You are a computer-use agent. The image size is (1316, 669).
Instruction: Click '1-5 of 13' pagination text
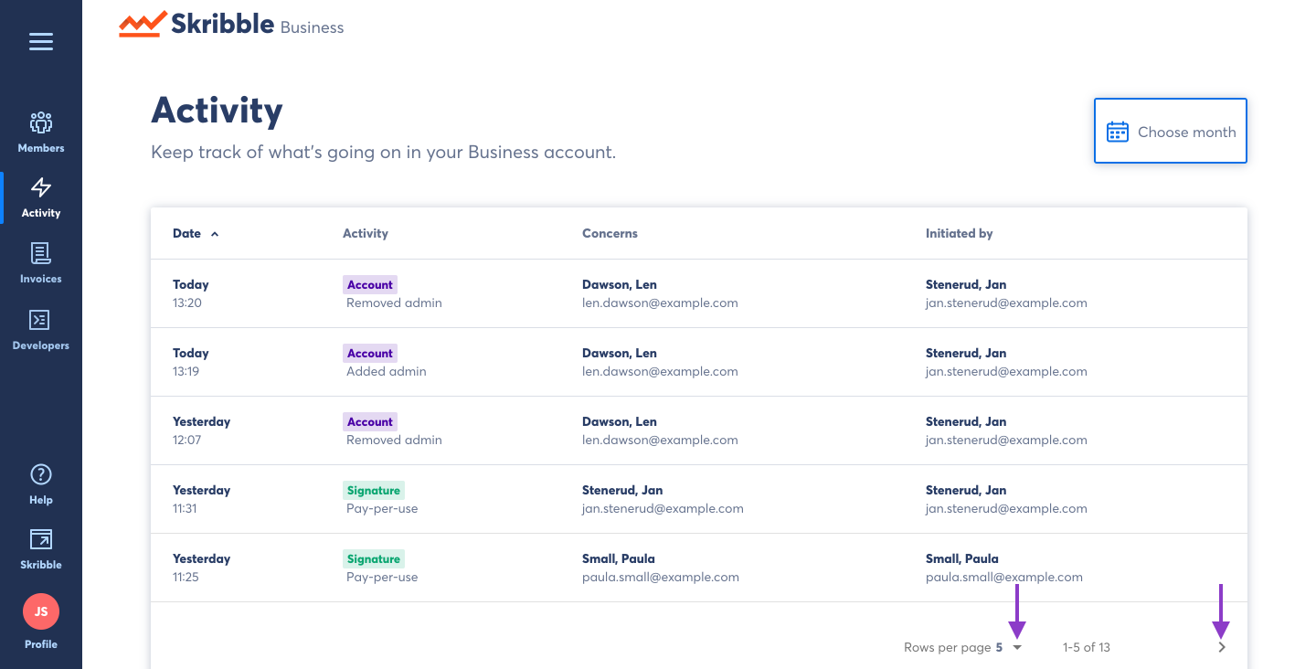1087,647
